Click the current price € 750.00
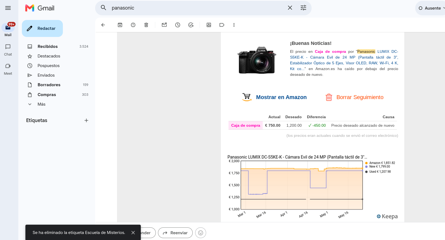 pos(273,125)
